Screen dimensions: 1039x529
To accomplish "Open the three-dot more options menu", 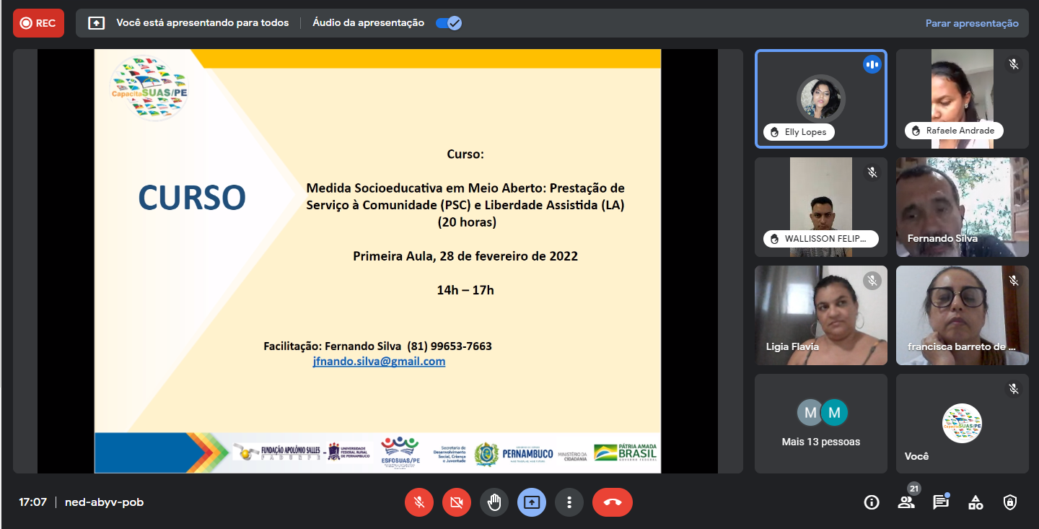I will click(569, 502).
